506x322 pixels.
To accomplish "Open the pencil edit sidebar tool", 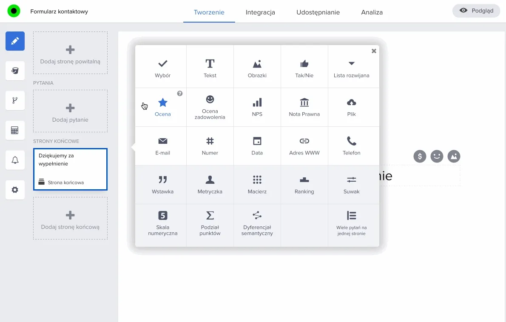I will 15,41.
